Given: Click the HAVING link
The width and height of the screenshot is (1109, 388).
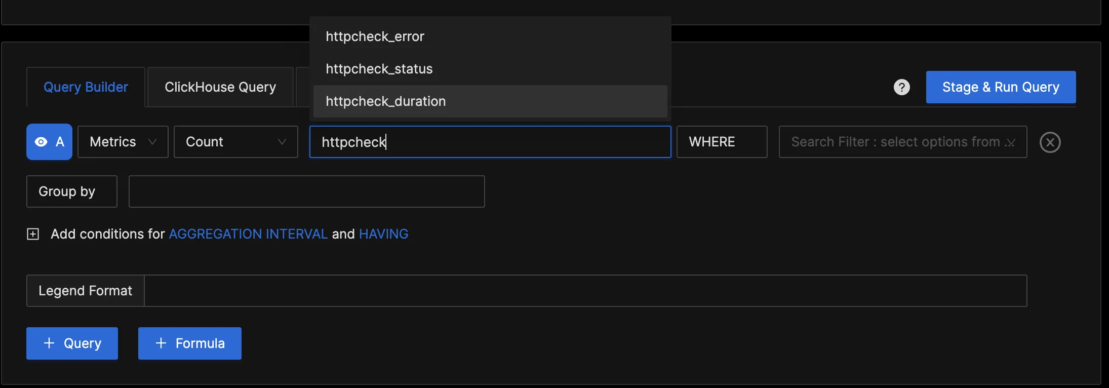Looking at the screenshot, I should click(x=383, y=234).
